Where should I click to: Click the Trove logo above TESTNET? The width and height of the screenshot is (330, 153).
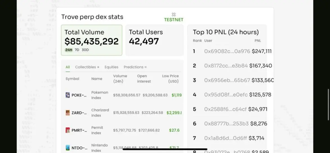[174, 14]
